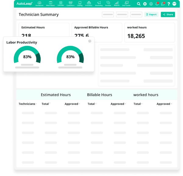Click the left 83% productivity gauge
The image size is (183, 176).
pyautogui.click(x=27, y=55)
